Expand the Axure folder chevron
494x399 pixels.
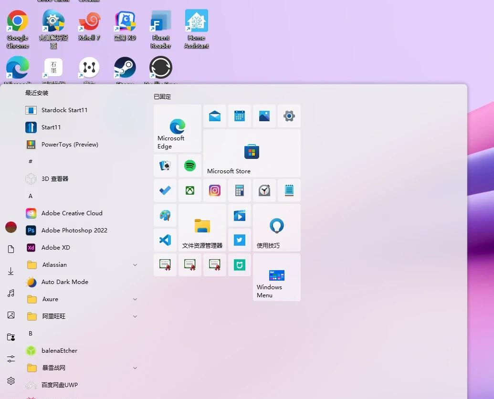135,299
